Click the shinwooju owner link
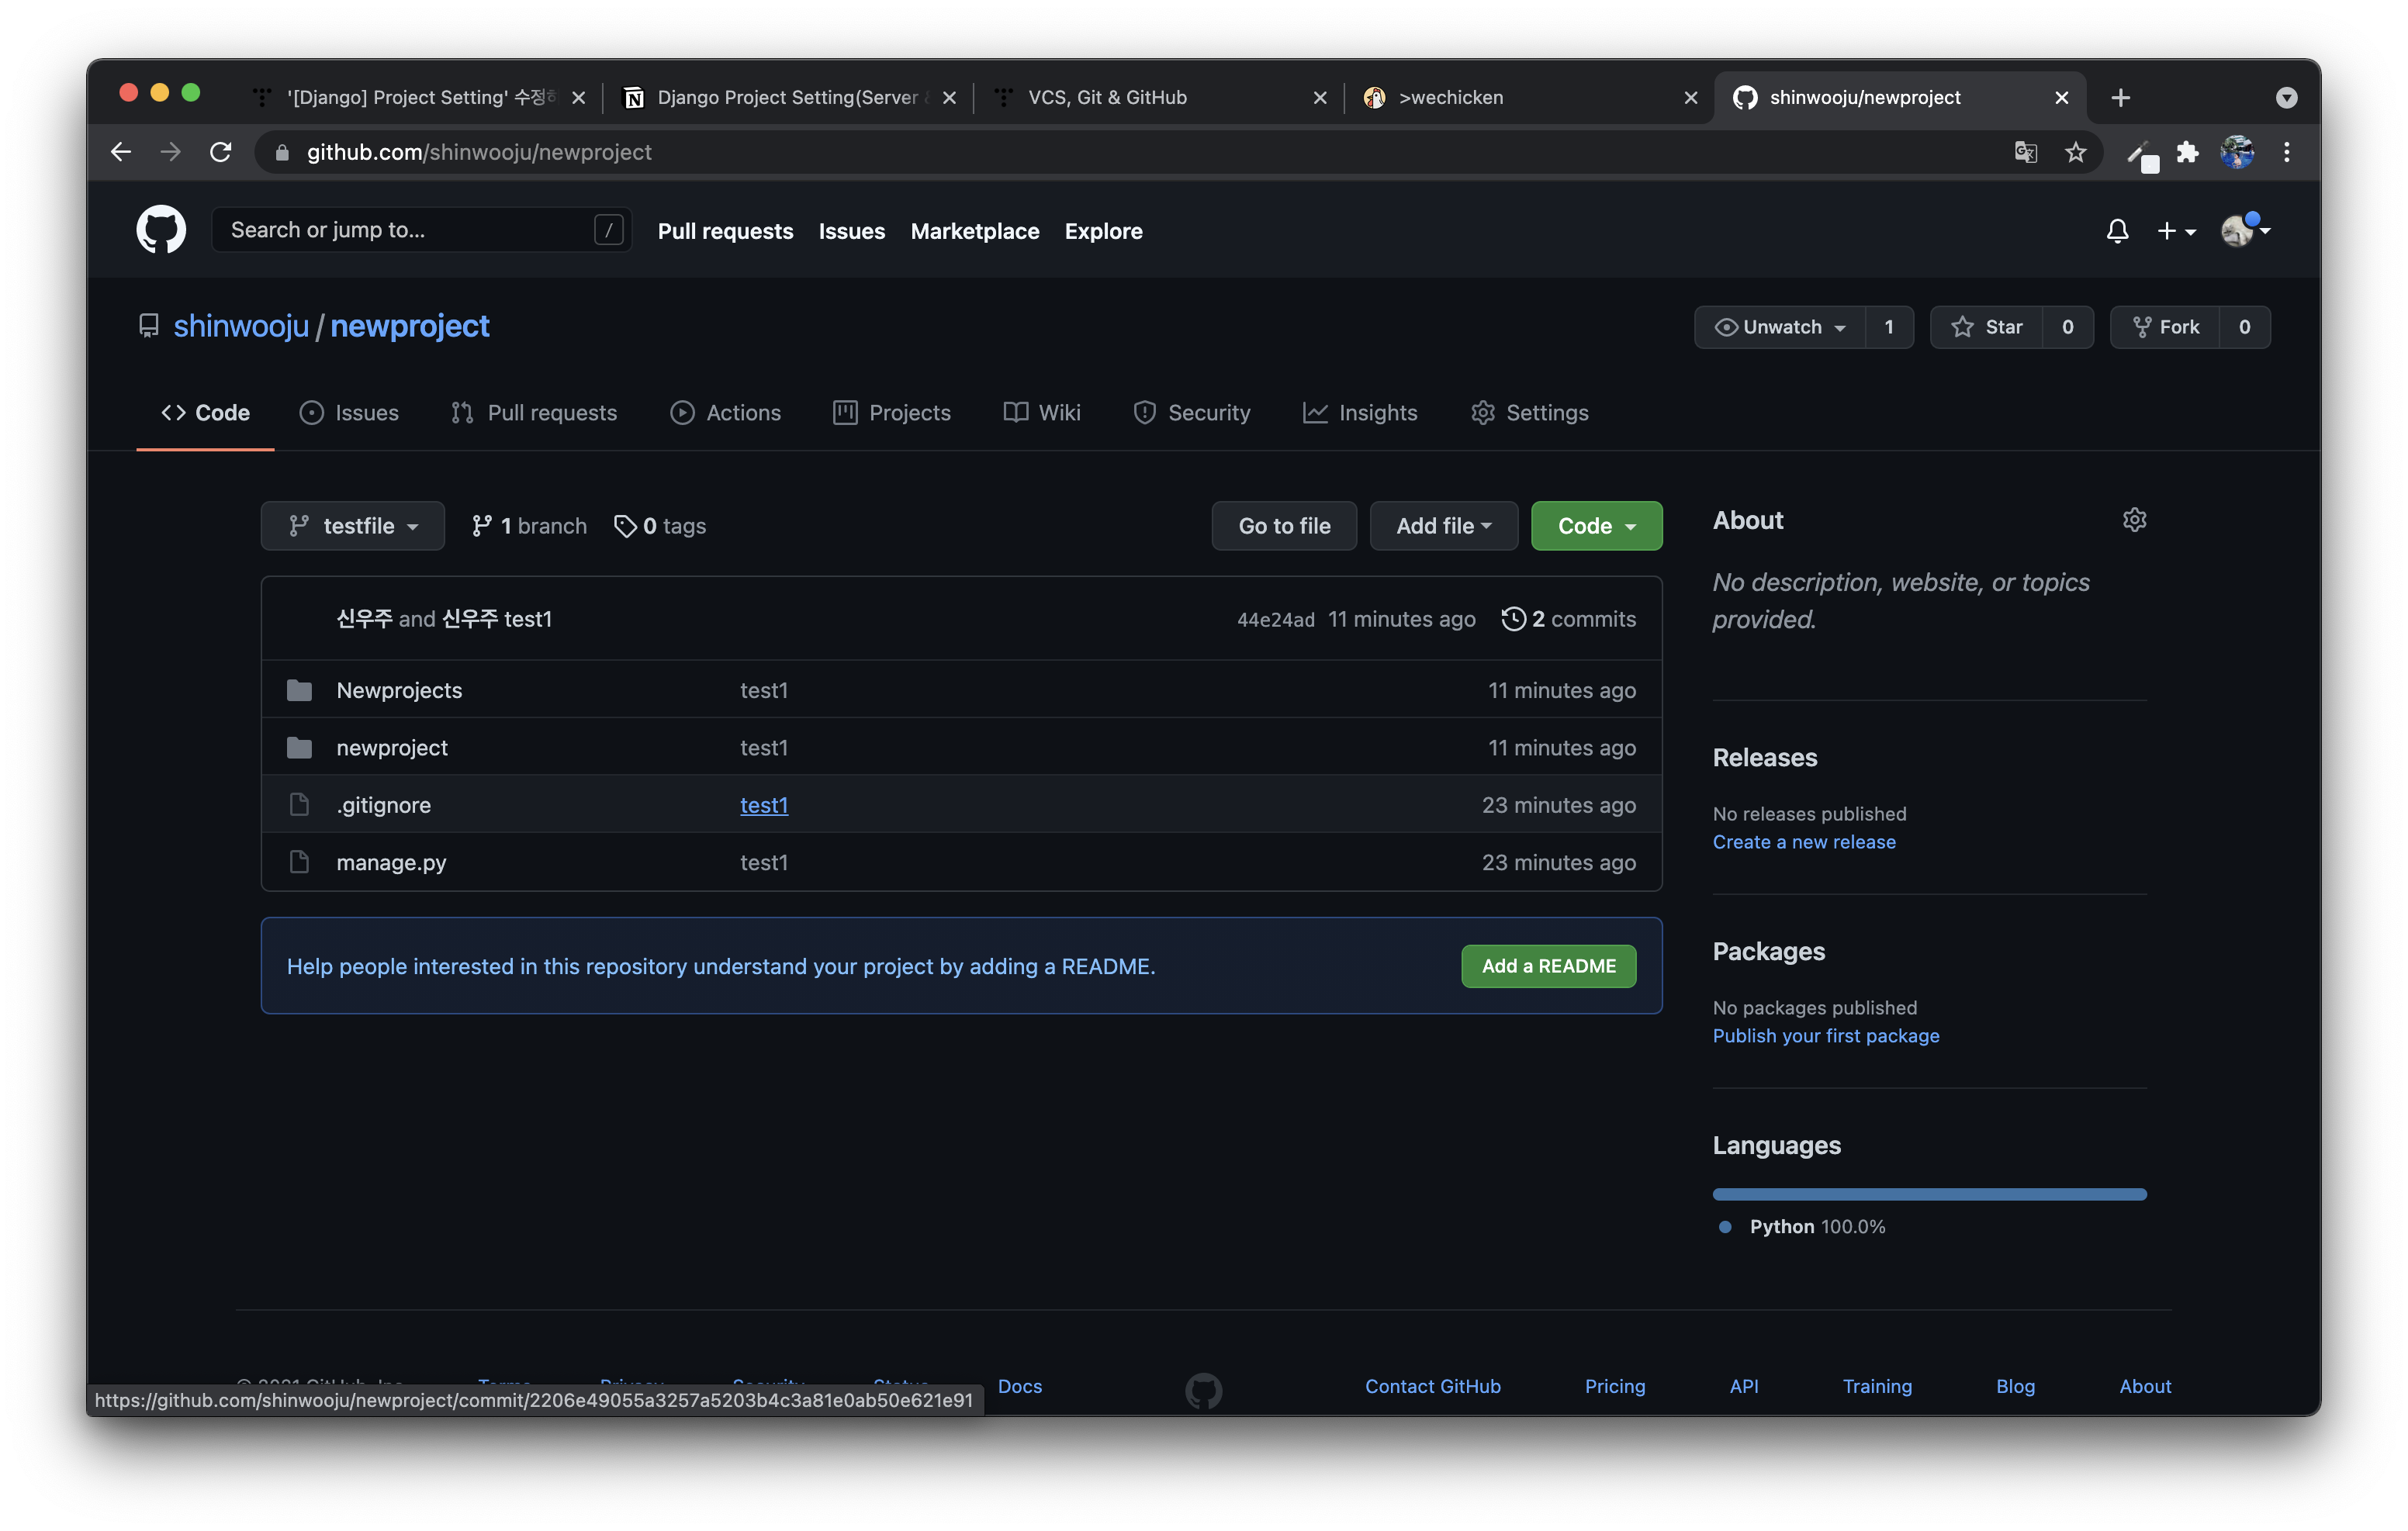Screen dimensions: 2408x1531 (241, 326)
